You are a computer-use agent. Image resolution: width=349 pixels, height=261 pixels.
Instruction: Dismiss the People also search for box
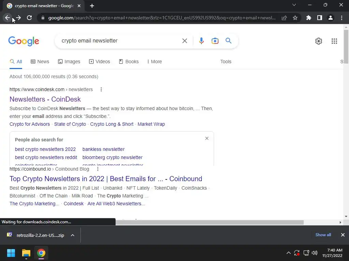point(207,138)
